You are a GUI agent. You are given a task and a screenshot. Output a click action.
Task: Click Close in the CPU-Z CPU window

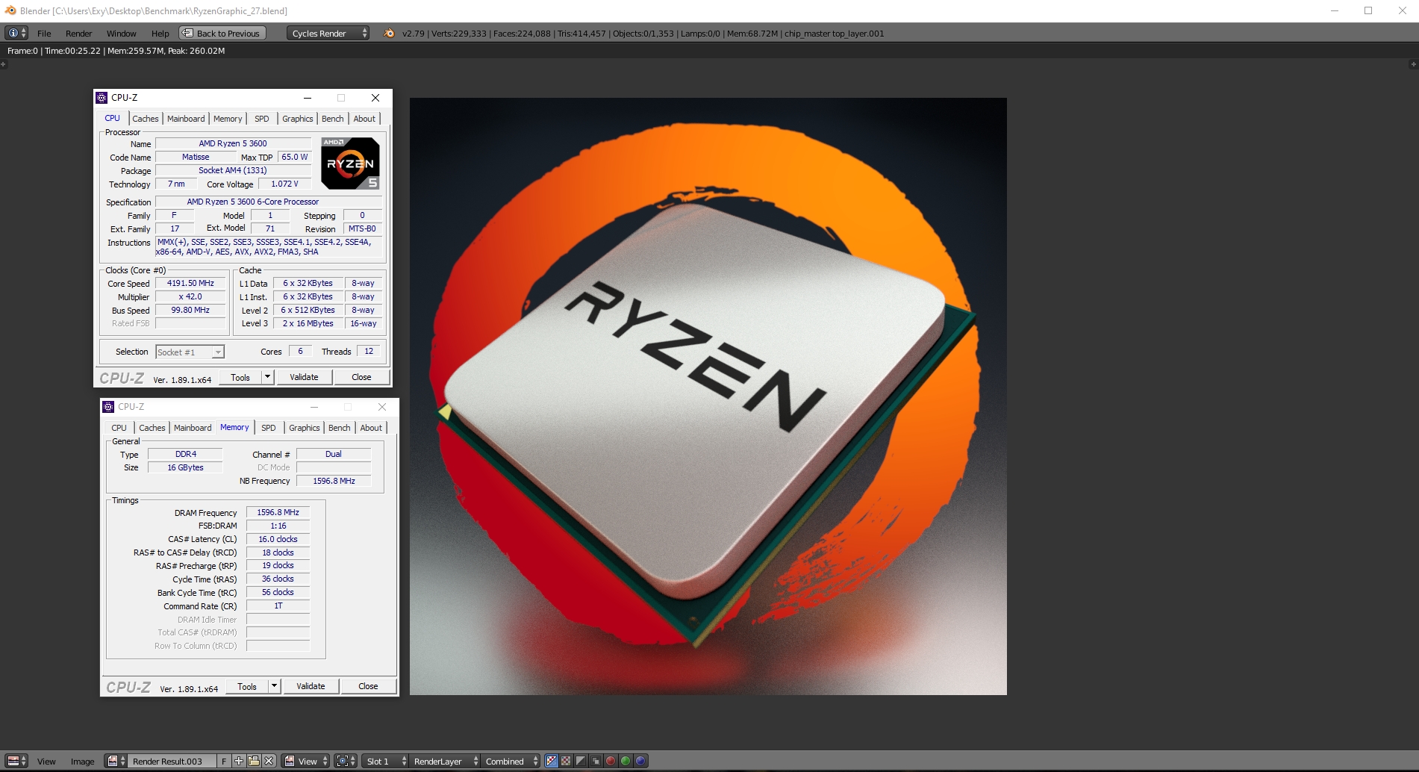[x=361, y=377]
